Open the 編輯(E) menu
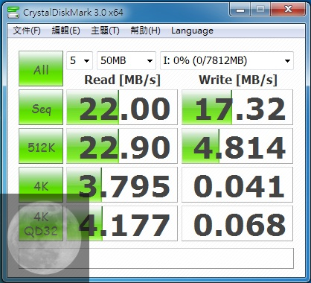Image resolution: width=311 pixels, height=283 pixels. point(65,31)
